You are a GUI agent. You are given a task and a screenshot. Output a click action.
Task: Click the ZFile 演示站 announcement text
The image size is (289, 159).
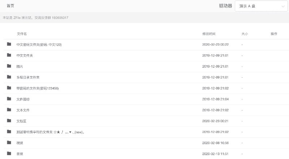click(35, 18)
